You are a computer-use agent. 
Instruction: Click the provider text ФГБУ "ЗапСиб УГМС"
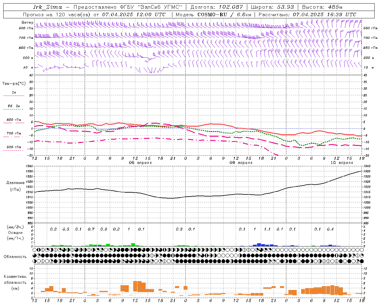[151, 7]
